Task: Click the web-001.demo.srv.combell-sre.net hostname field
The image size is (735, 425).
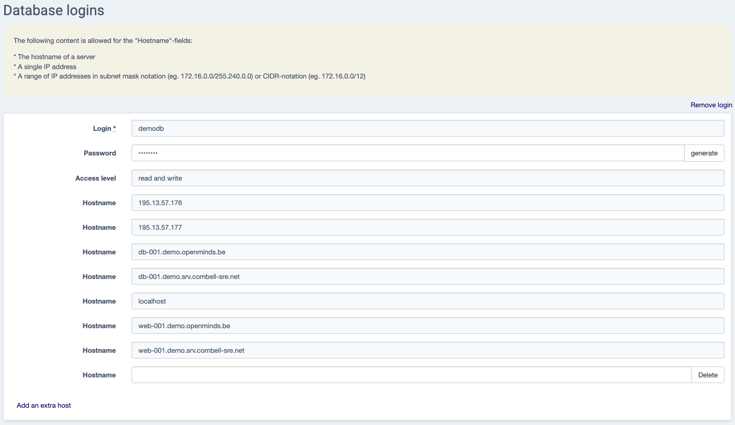Action: 427,350
